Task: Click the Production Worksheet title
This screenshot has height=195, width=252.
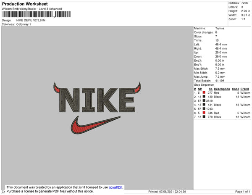Action: coord(25,4)
